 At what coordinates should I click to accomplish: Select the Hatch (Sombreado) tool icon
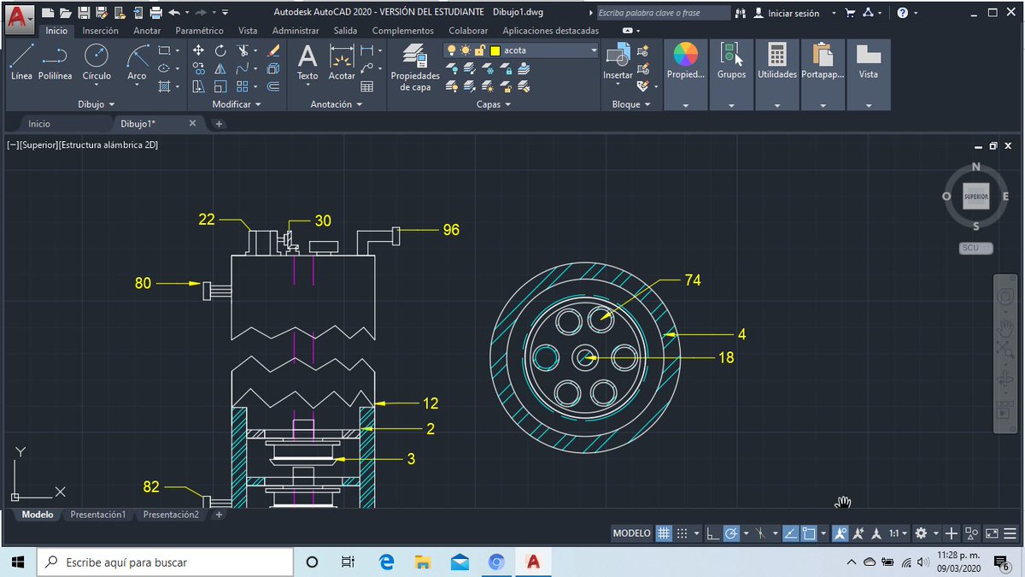[165, 86]
